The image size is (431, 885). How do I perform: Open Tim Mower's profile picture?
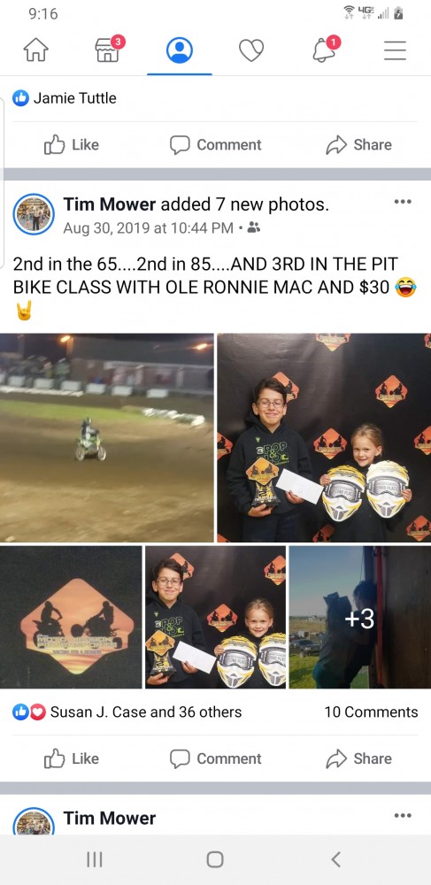pos(34,214)
